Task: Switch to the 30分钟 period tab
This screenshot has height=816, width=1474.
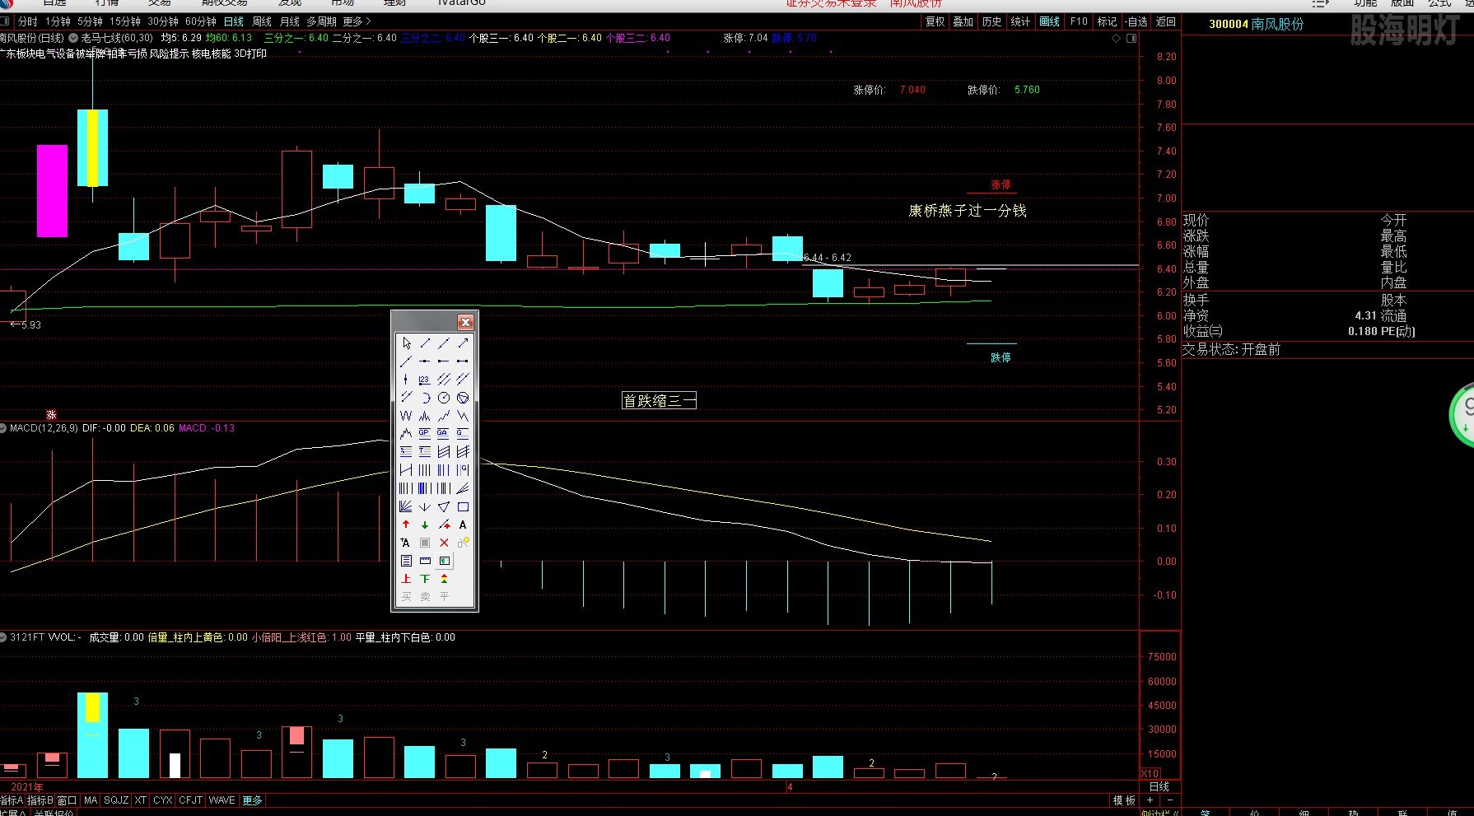Action: [x=163, y=21]
